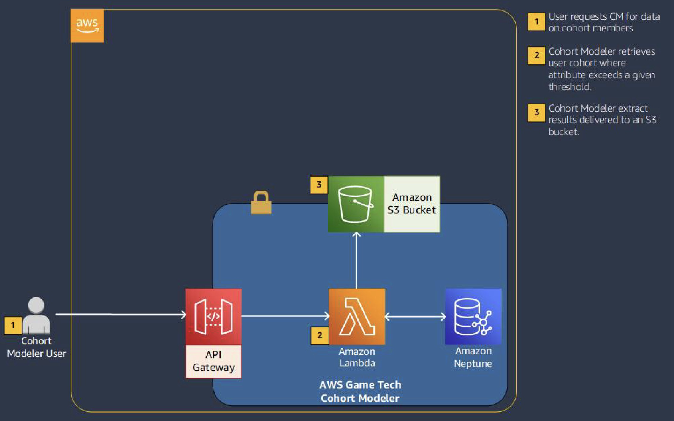The height and width of the screenshot is (421, 674).
Task: Click legend number 3 badge
Action: 537,112
